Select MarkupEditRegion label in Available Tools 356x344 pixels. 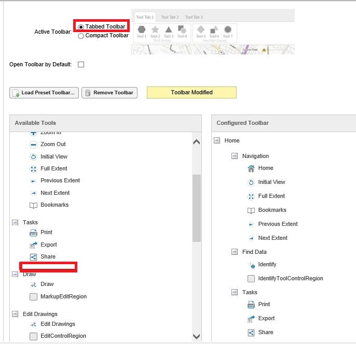pos(63,297)
